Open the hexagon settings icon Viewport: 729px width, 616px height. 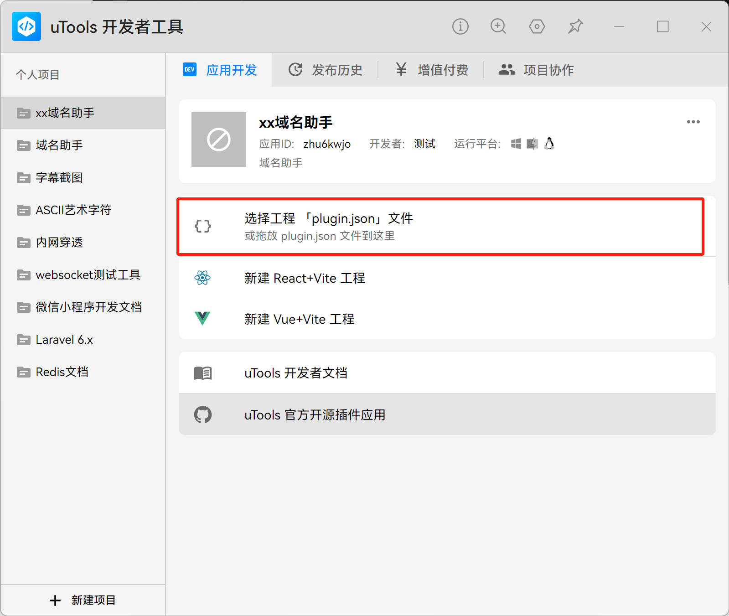[x=537, y=26]
